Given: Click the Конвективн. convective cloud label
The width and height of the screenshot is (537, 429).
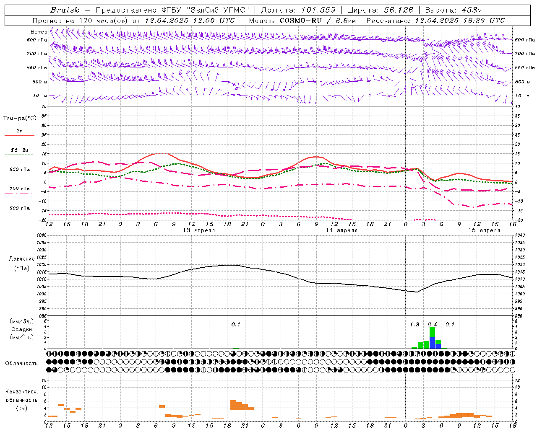Looking at the screenshot, I should (21, 392).
